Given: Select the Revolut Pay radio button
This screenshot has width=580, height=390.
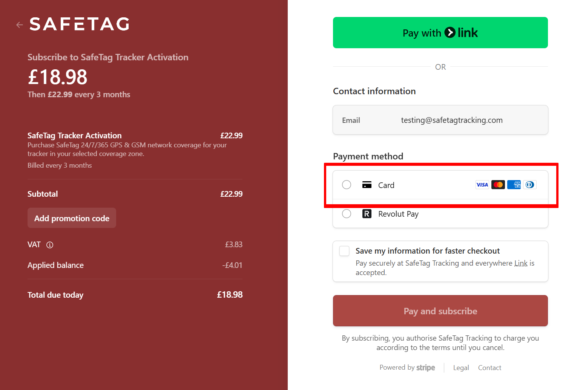Looking at the screenshot, I should [347, 214].
